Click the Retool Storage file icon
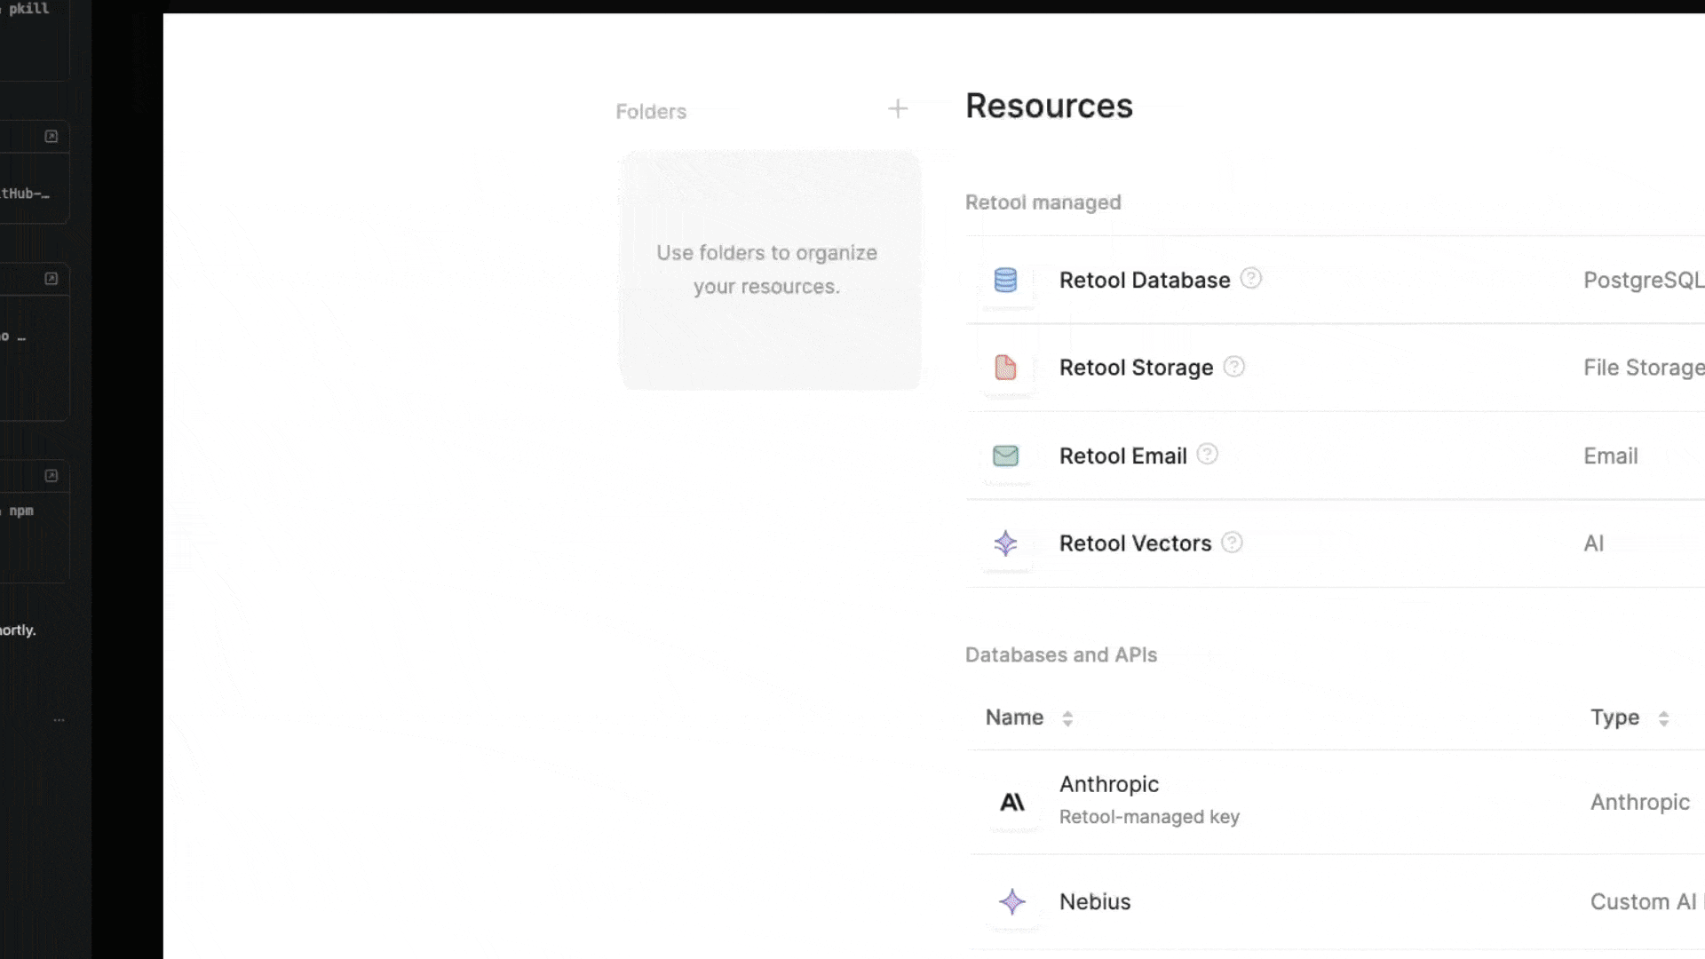The width and height of the screenshot is (1705, 959). (1005, 368)
